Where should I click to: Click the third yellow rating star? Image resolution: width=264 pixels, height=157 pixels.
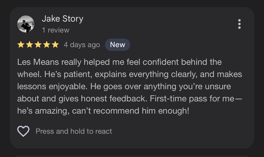coord(38,45)
